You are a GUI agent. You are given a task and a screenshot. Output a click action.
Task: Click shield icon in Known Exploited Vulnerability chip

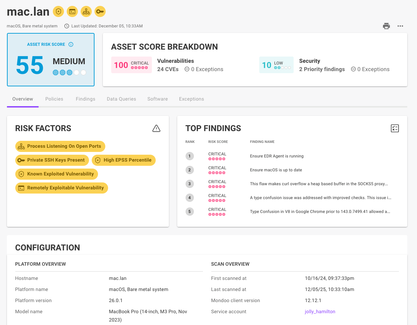click(x=21, y=174)
